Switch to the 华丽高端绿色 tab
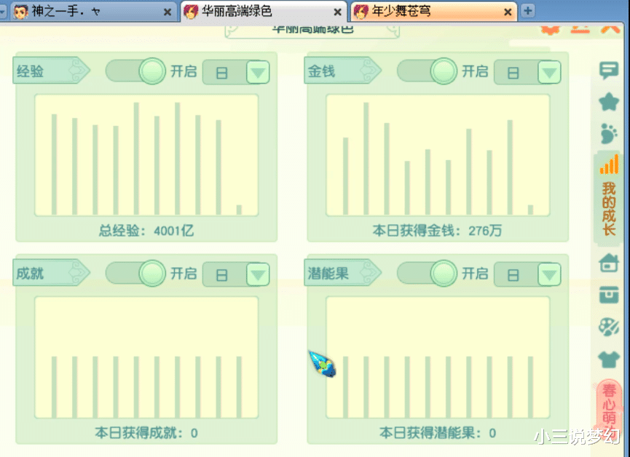This screenshot has height=457, width=630. pyautogui.click(x=264, y=12)
